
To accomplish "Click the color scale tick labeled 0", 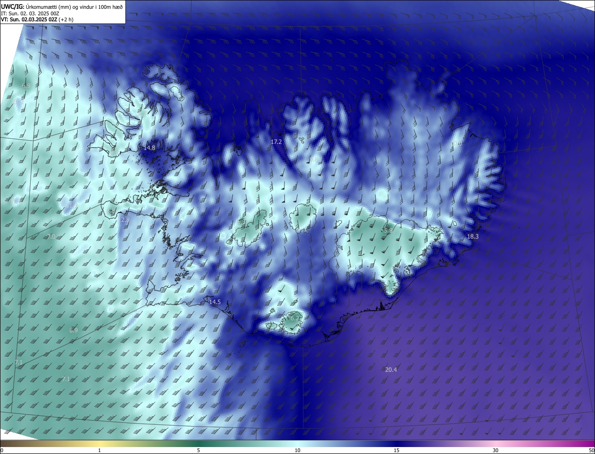I will (x=2, y=450).
